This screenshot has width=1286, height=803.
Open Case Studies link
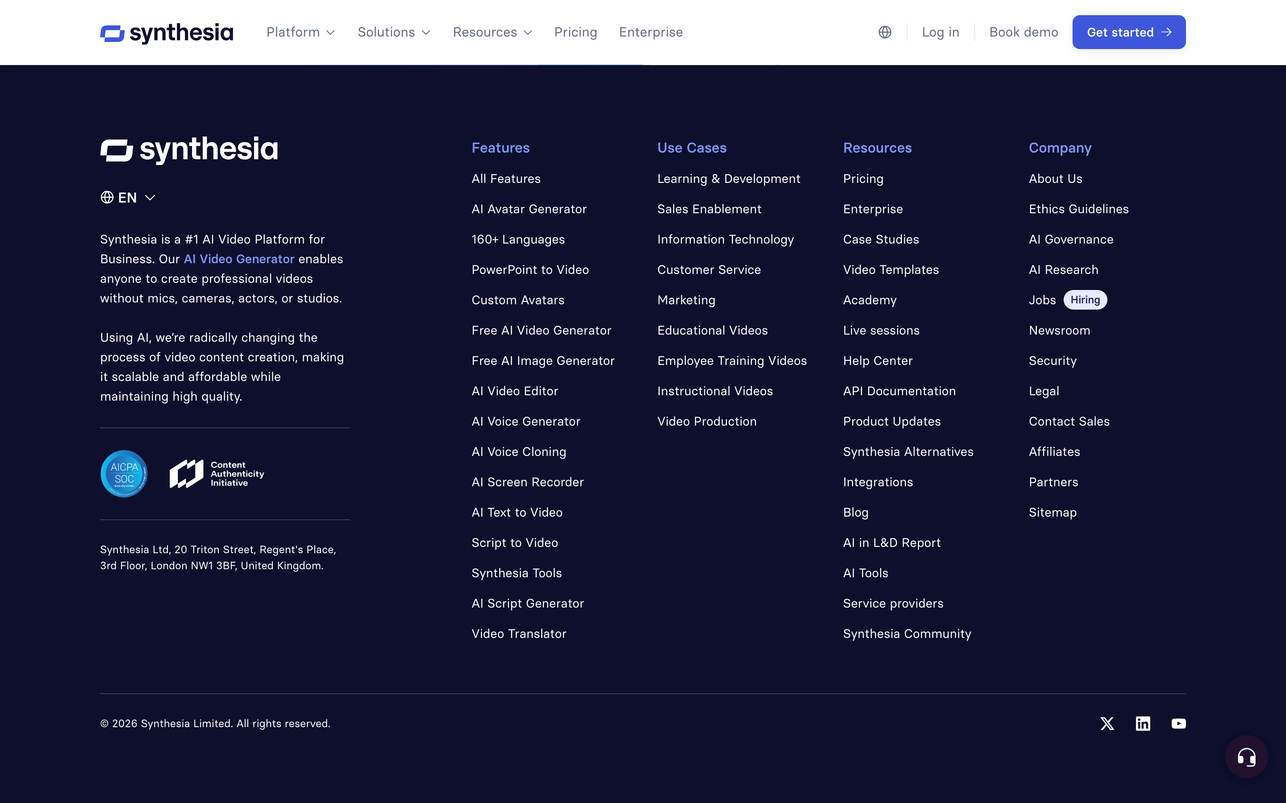[x=881, y=239]
